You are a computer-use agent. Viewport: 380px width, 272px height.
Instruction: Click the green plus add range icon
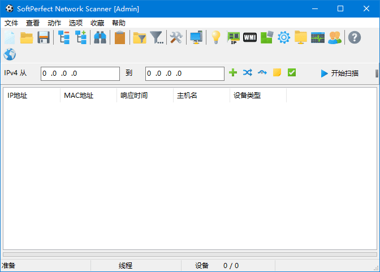pyautogui.click(x=233, y=73)
